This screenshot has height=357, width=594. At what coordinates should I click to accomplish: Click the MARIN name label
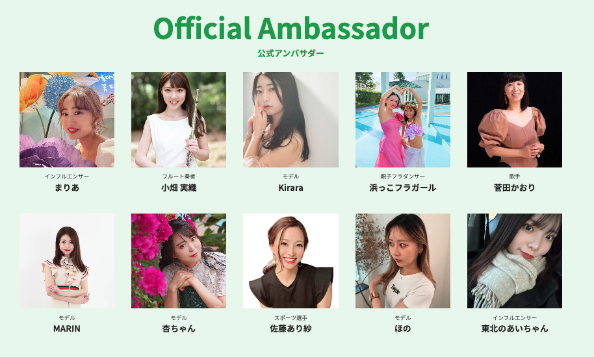click(67, 328)
